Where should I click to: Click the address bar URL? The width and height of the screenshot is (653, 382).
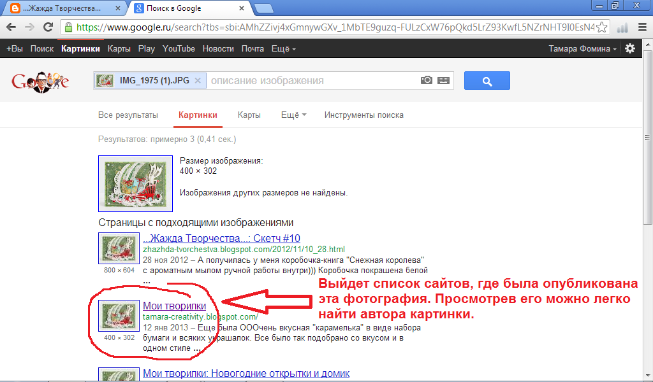click(335, 27)
